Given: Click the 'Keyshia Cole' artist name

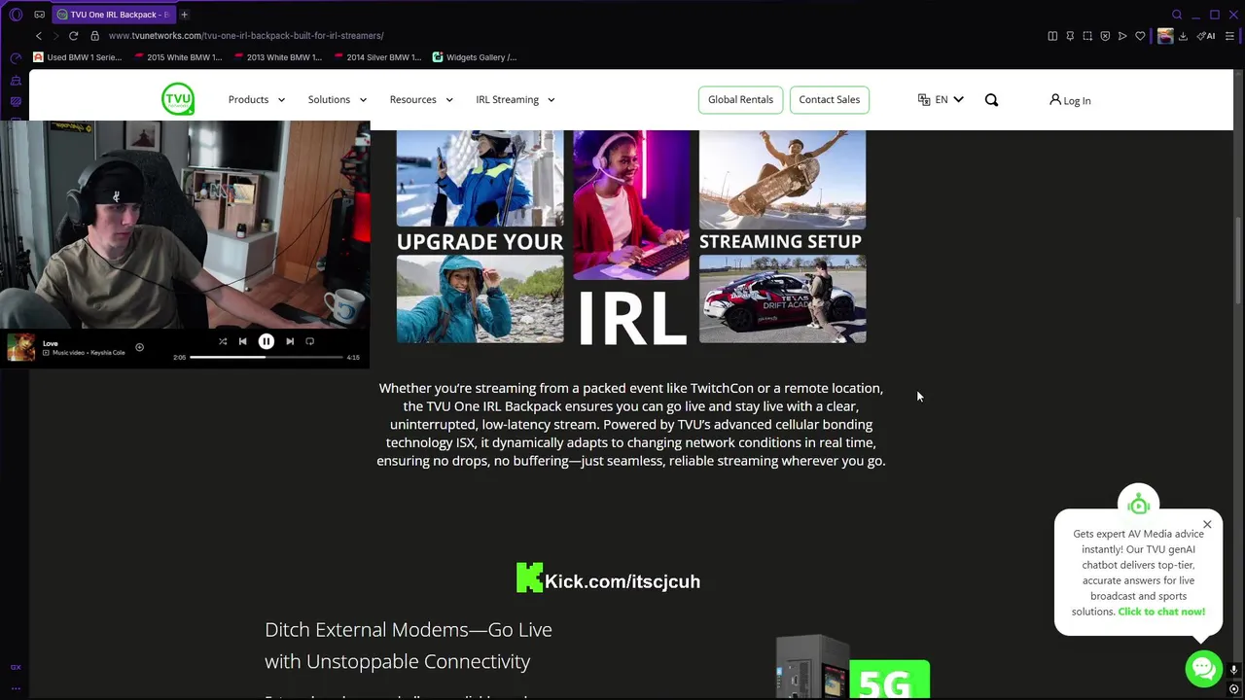Looking at the screenshot, I should [106, 353].
